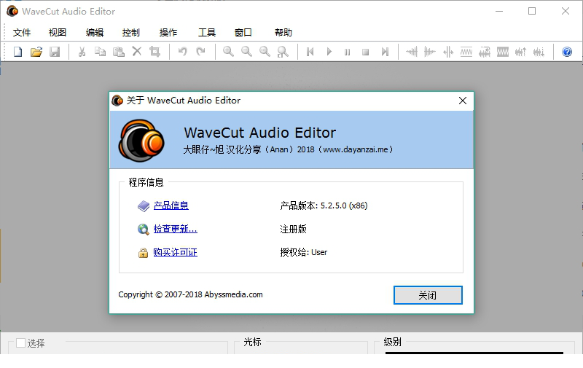The image size is (583, 368).
Task: Click the Redo arrow icon
Action: 201,51
